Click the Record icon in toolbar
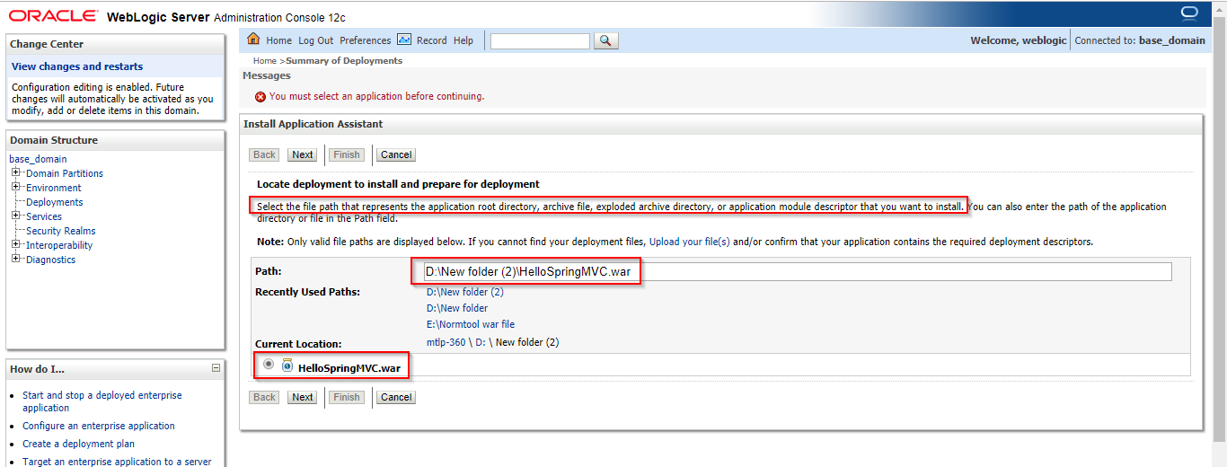 [404, 40]
